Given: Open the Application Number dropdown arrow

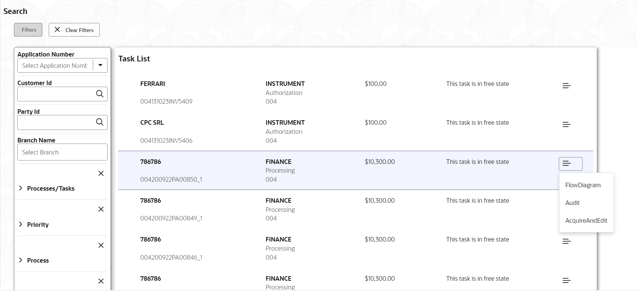Looking at the screenshot, I should [100, 65].
